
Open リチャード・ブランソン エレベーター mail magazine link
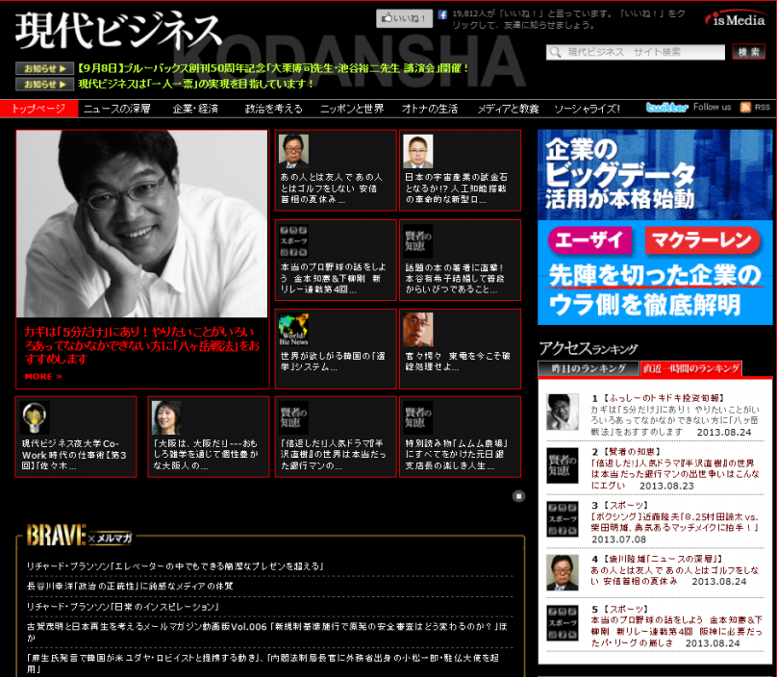[175, 566]
